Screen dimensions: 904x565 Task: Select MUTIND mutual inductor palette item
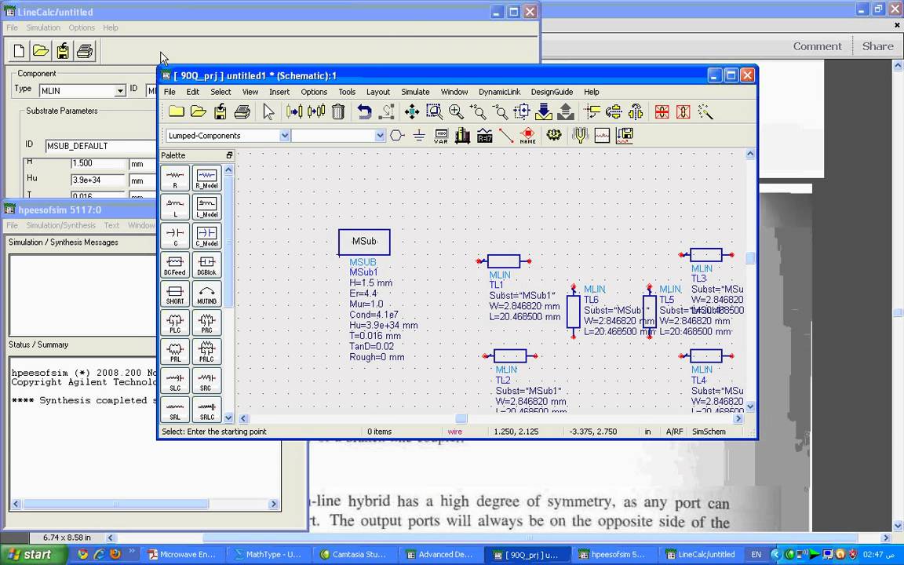[207, 293]
